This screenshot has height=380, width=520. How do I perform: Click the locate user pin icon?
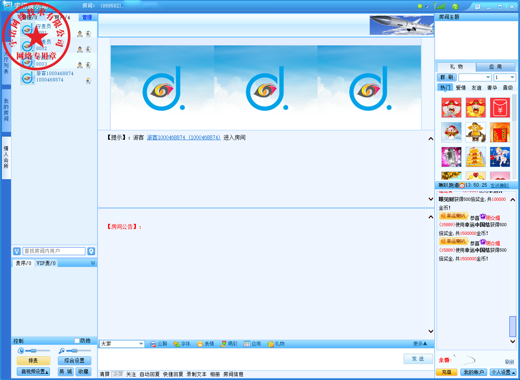click(91, 251)
